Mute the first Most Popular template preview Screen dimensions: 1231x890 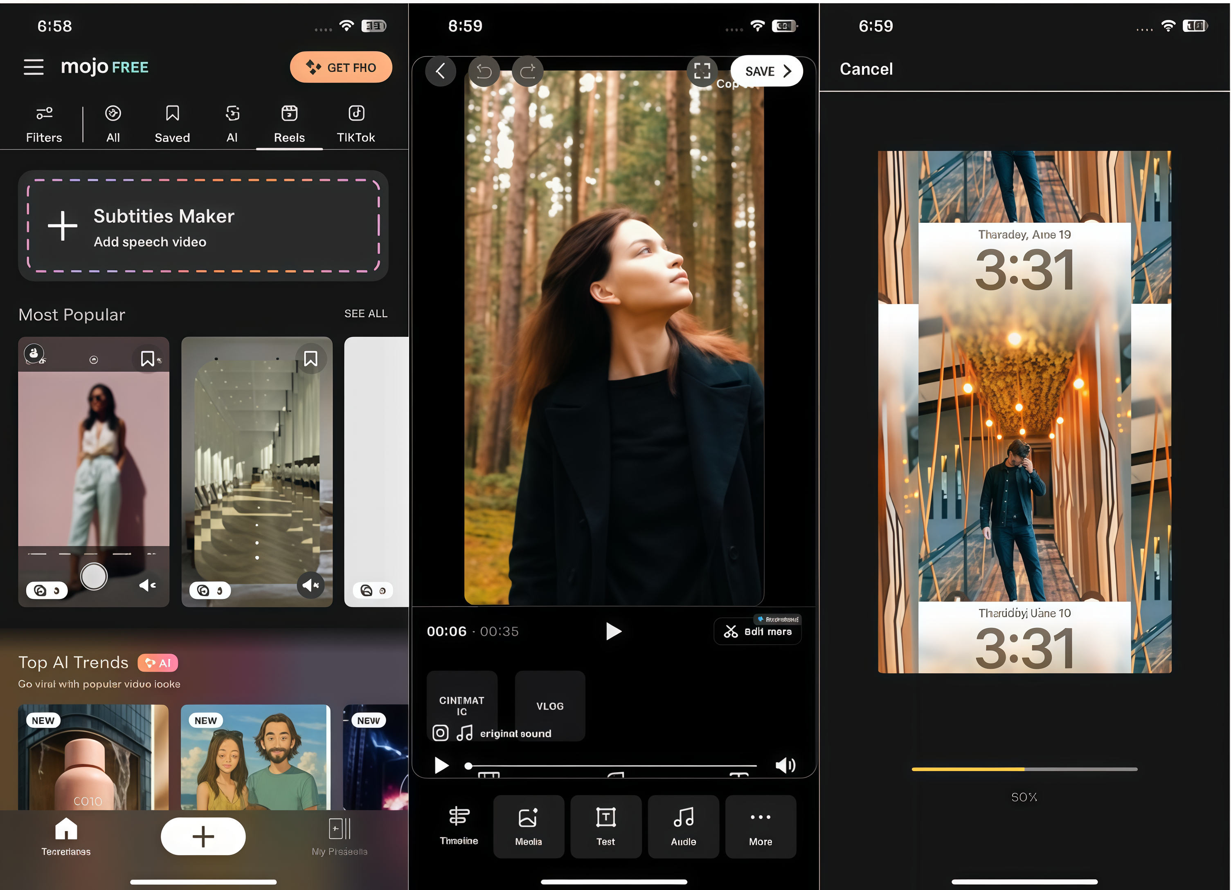146,585
